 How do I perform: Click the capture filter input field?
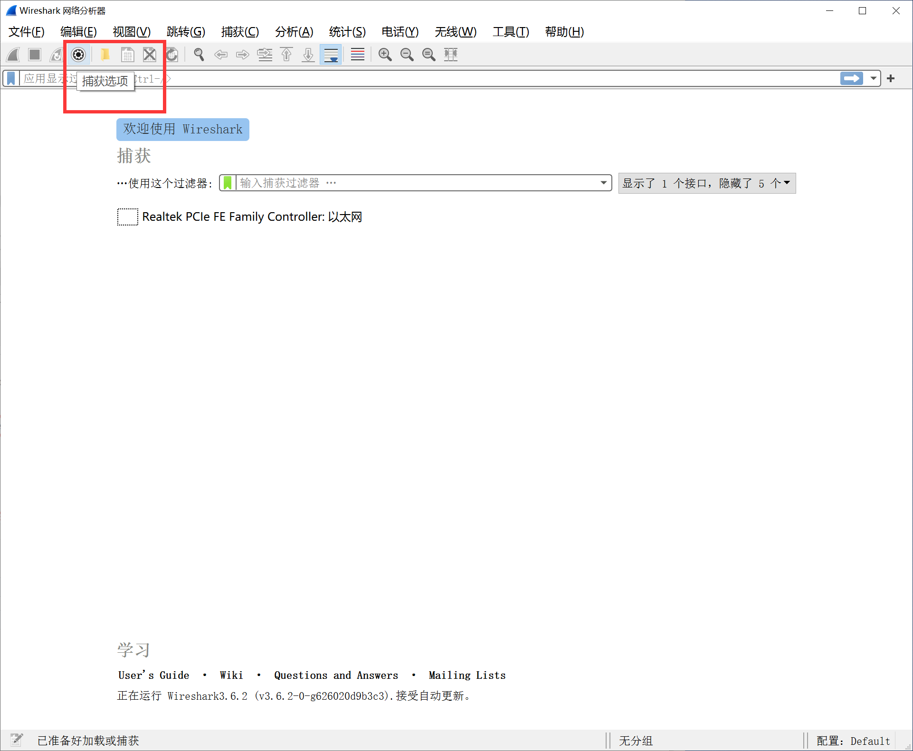click(416, 183)
